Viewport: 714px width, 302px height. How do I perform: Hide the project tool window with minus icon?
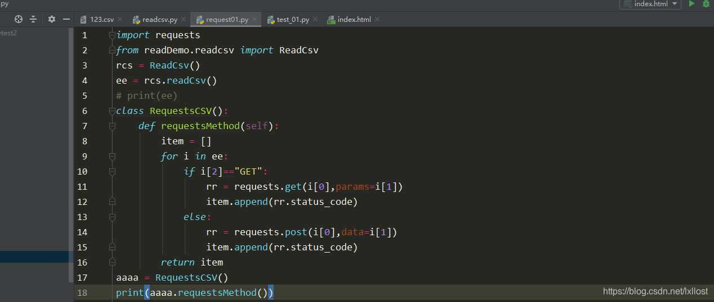click(x=66, y=19)
